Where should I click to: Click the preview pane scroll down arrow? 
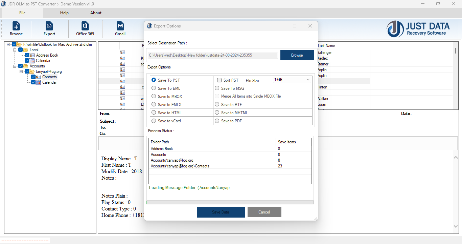[456, 226]
